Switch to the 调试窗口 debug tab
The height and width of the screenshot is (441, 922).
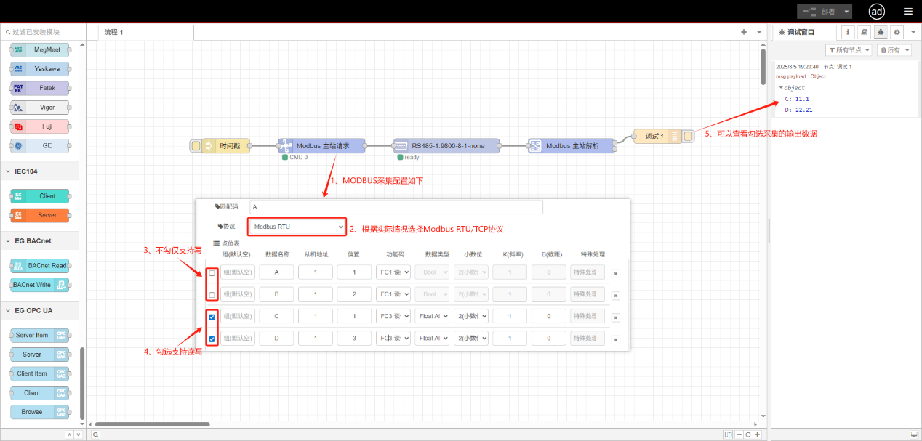(801, 32)
